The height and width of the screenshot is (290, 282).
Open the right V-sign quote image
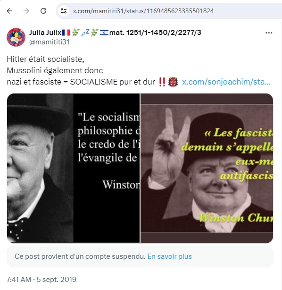207,168
